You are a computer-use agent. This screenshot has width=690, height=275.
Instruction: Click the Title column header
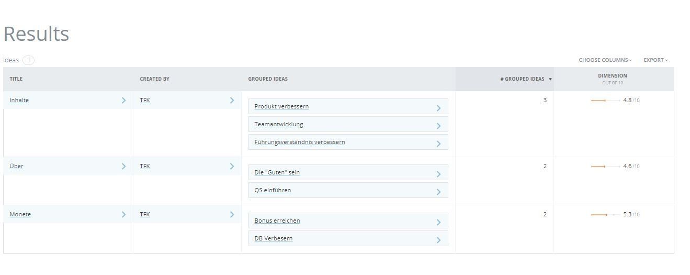[16, 79]
